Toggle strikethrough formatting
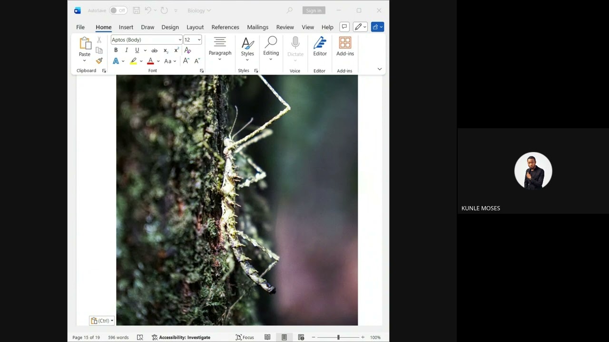 [x=154, y=50]
